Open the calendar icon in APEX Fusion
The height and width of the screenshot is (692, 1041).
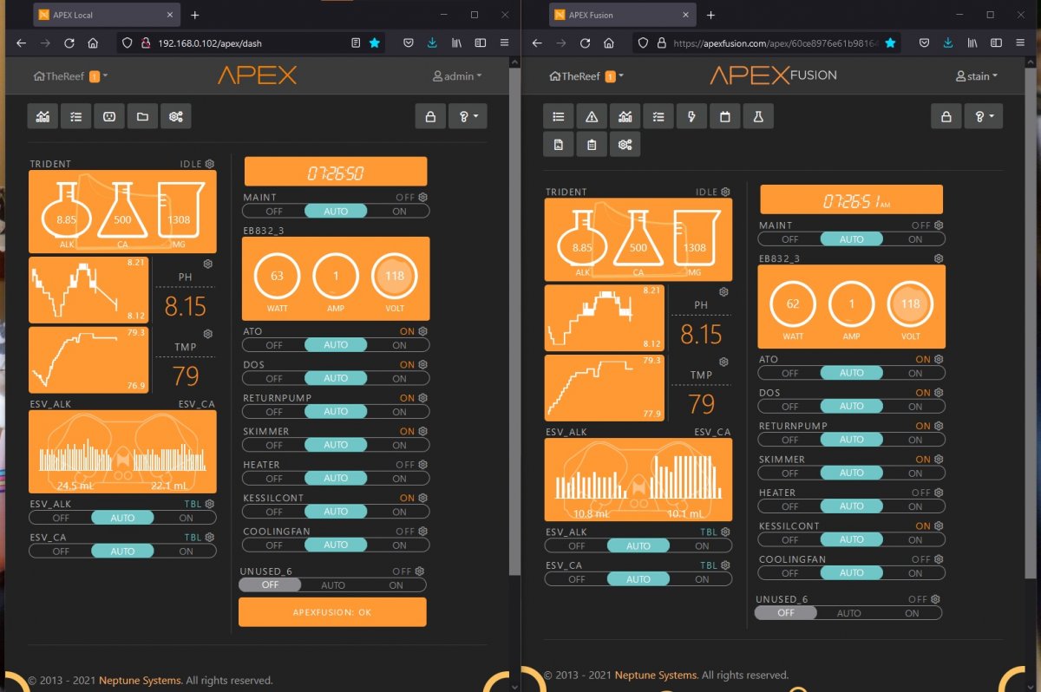[x=724, y=116]
